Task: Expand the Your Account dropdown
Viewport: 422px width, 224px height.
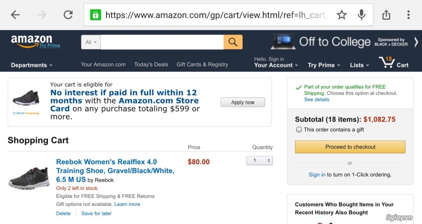Action: point(276,65)
